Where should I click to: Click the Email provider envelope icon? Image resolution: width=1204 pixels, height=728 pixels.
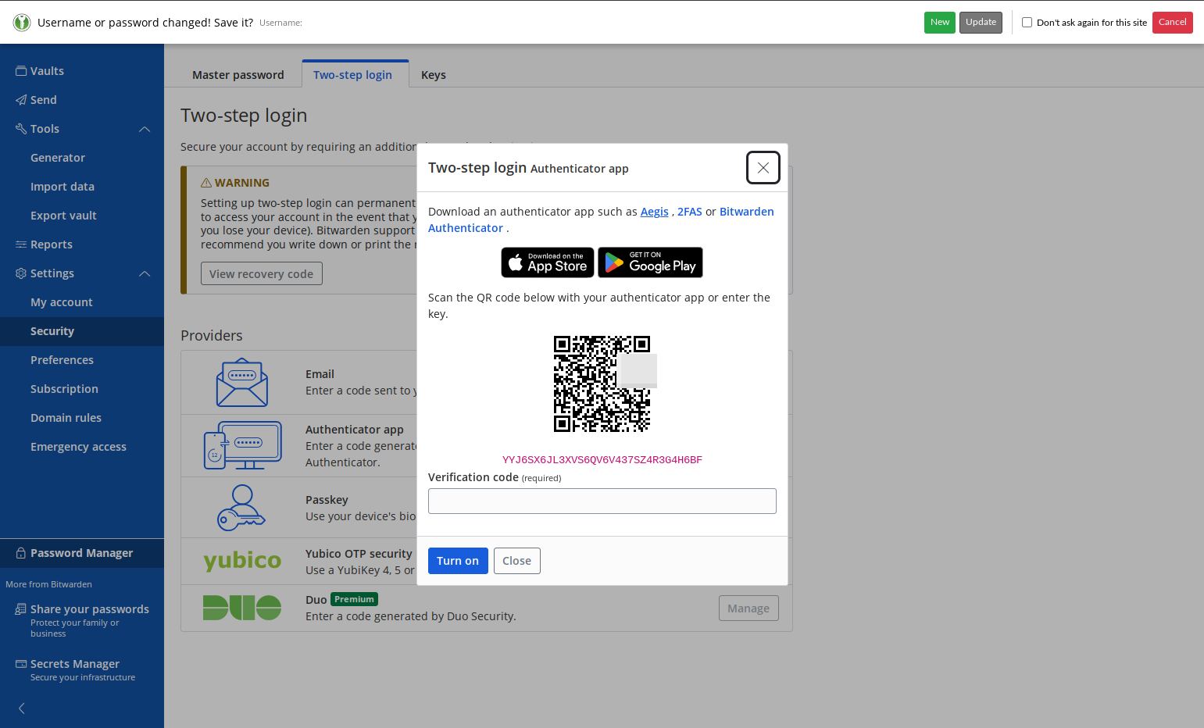[242, 382]
